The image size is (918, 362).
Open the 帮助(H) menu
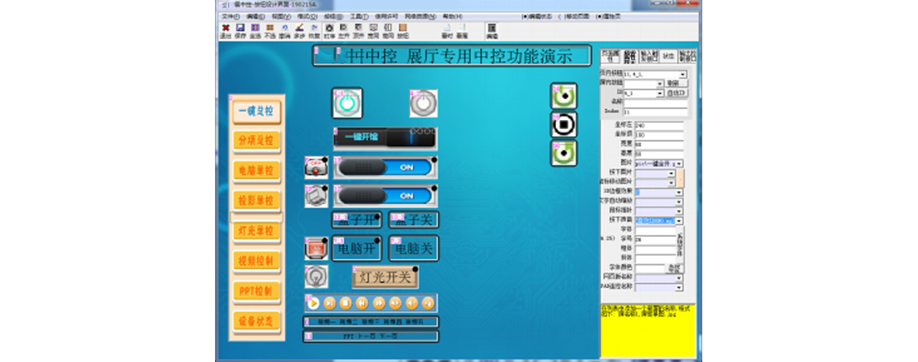452,16
